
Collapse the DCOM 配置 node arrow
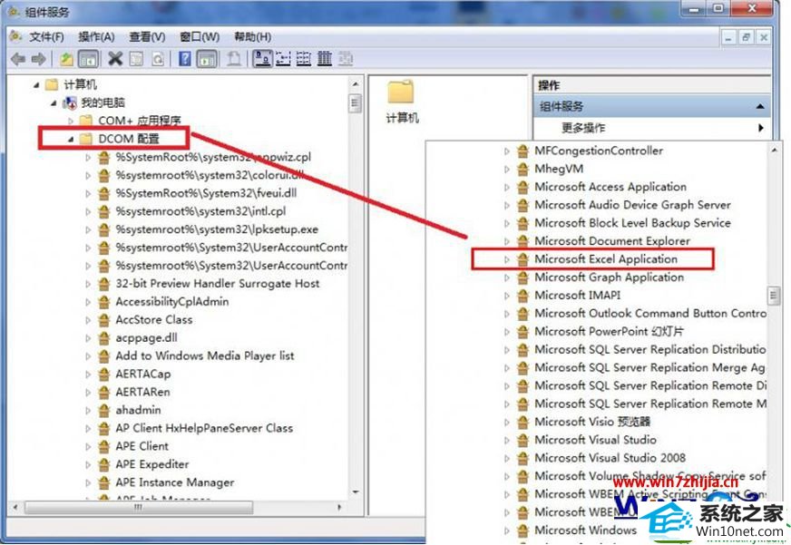pos(71,139)
